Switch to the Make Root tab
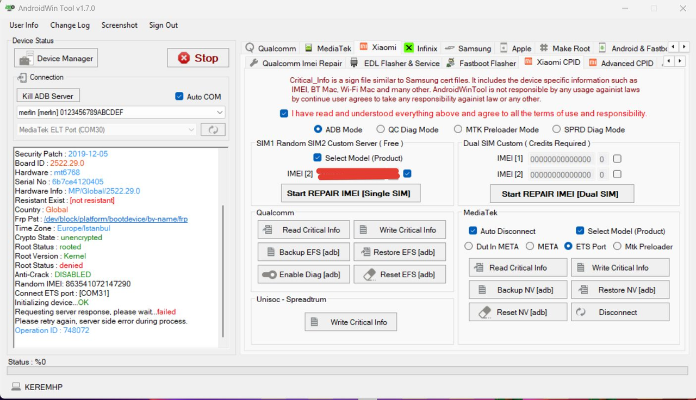The image size is (696, 400). pyautogui.click(x=565, y=48)
